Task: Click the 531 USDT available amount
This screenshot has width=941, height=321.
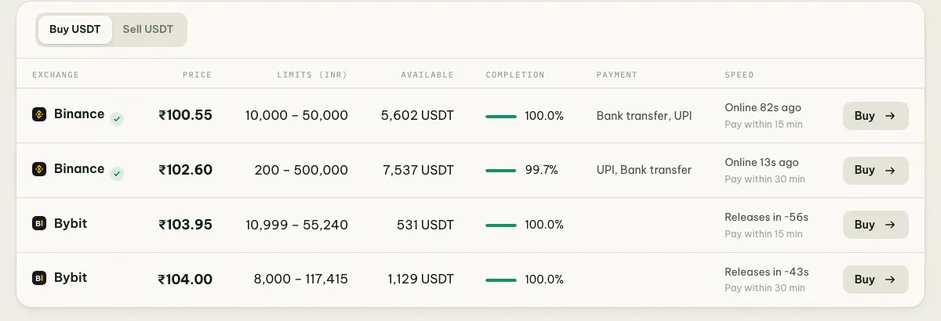Action: 426,225
